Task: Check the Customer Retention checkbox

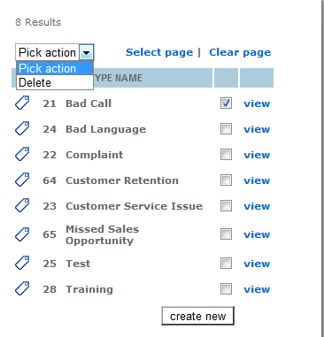Action: [x=226, y=180]
